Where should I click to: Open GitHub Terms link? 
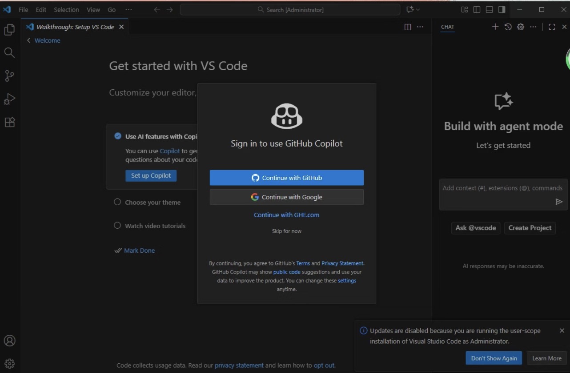[x=303, y=263]
